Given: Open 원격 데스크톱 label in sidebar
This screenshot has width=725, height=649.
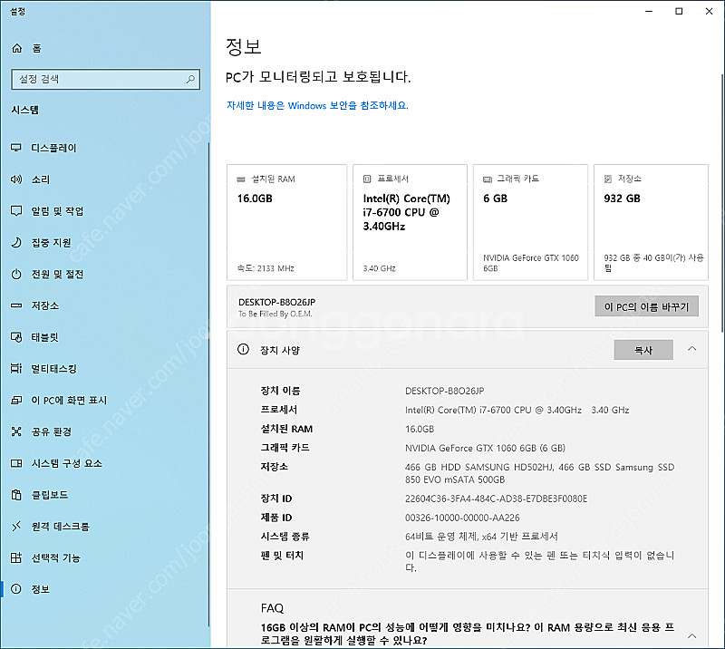Looking at the screenshot, I should click(60, 526).
